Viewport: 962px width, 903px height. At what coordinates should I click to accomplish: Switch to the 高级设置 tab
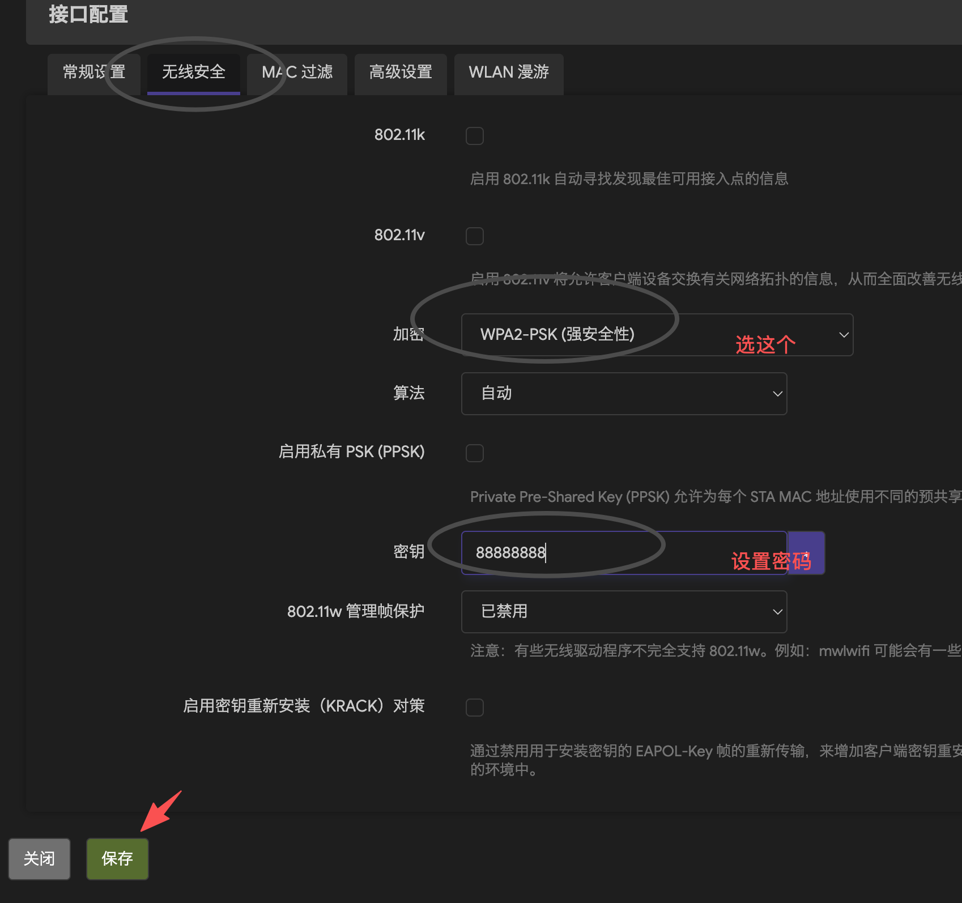401,73
